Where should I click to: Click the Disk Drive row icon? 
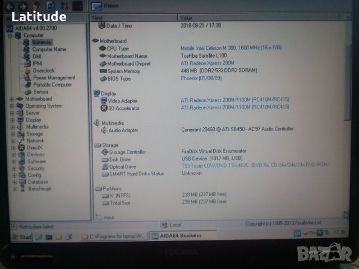[x=105, y=160]
